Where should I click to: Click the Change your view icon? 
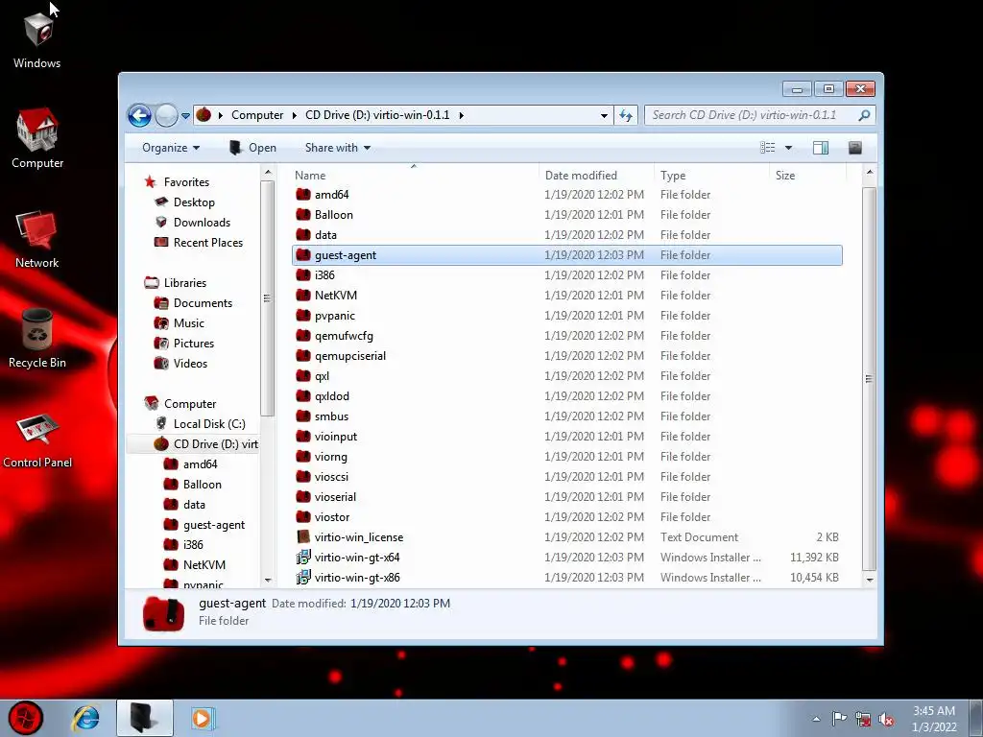click(767, 148)
